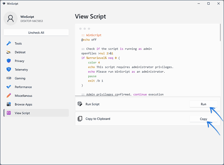Click the Debloat brush icon

[9, 52]
